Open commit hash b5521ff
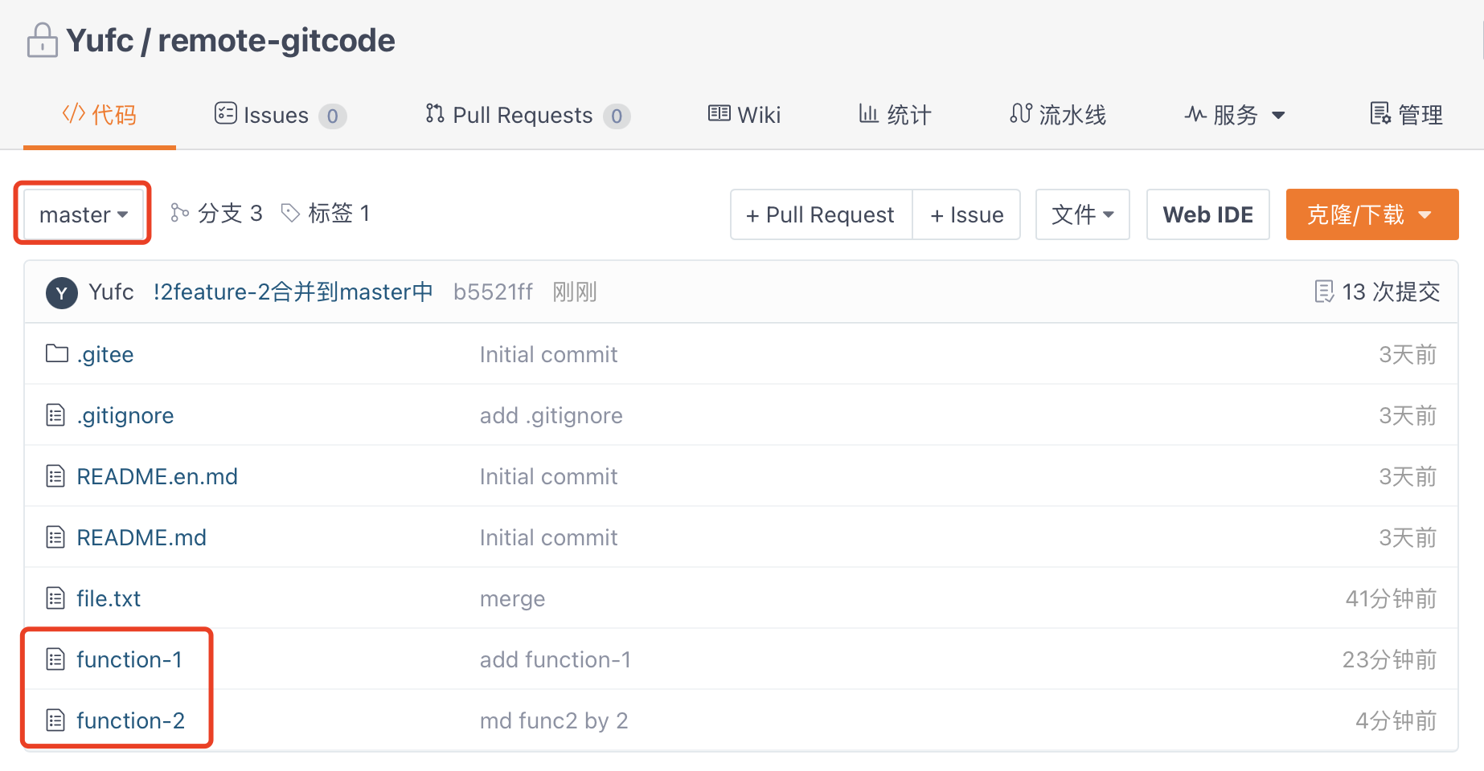Viewport: 1484px width, 771px height. click(493, 292)
